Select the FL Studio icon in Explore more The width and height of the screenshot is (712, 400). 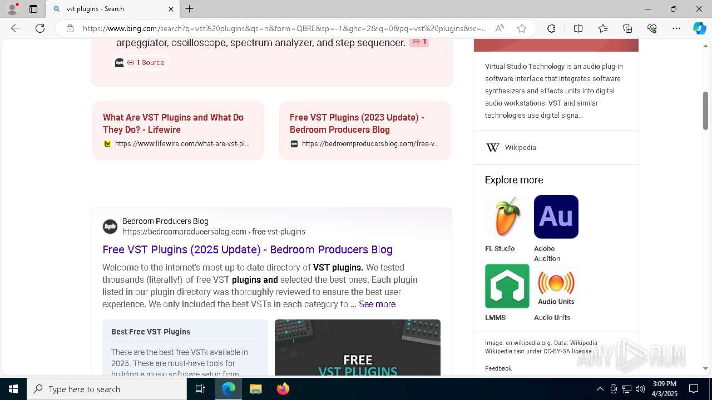tap(507, 217)
